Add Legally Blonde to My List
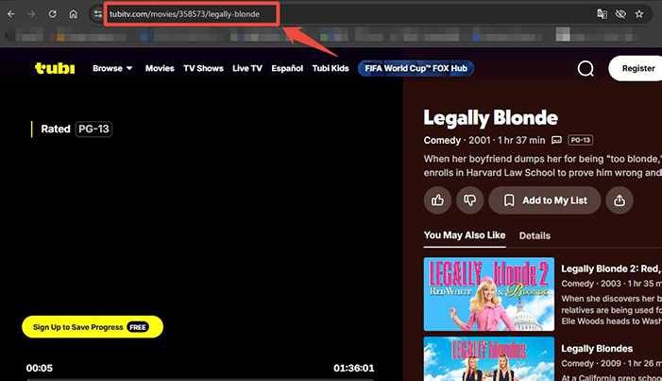662x381 pixels. tap(545, 200)
